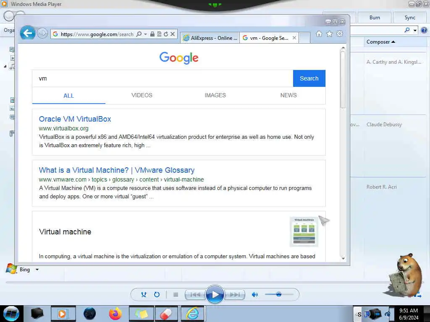Click Claude Debussy composer entry

pyautogui.click(x=384, y=125)
